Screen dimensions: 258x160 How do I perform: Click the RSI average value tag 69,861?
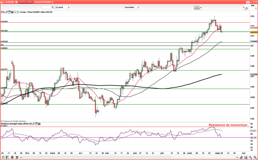click(x=254, y=130)
